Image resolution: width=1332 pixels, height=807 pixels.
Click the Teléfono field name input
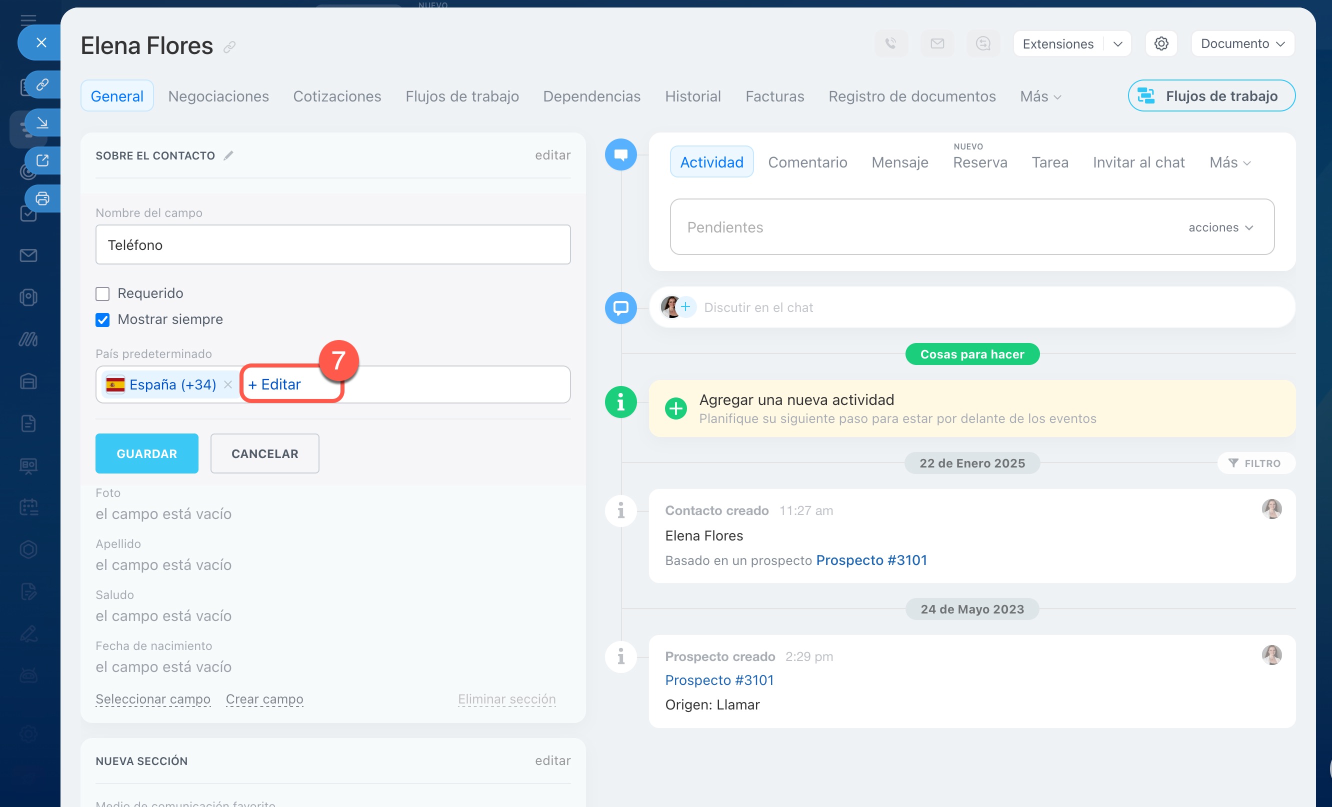(x=332, y=245)
